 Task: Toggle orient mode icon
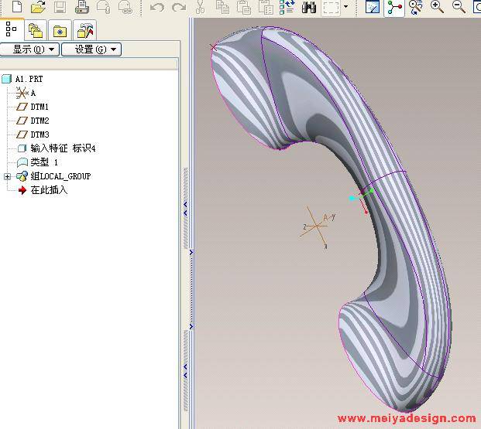417,7
